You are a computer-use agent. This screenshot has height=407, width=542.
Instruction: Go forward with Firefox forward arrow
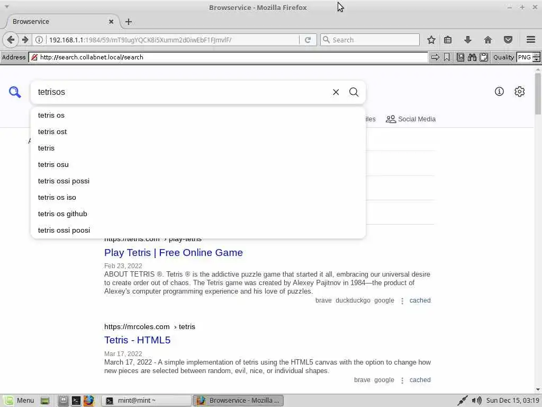[25, 40]
